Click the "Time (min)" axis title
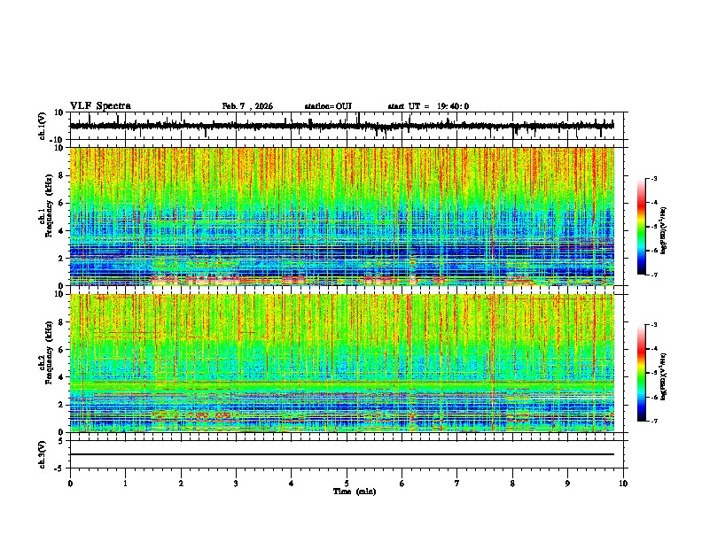Screen dimensions: 702x542 (x=355, y=492)
